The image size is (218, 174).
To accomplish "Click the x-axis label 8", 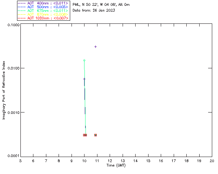I will [x=59, y=161].
